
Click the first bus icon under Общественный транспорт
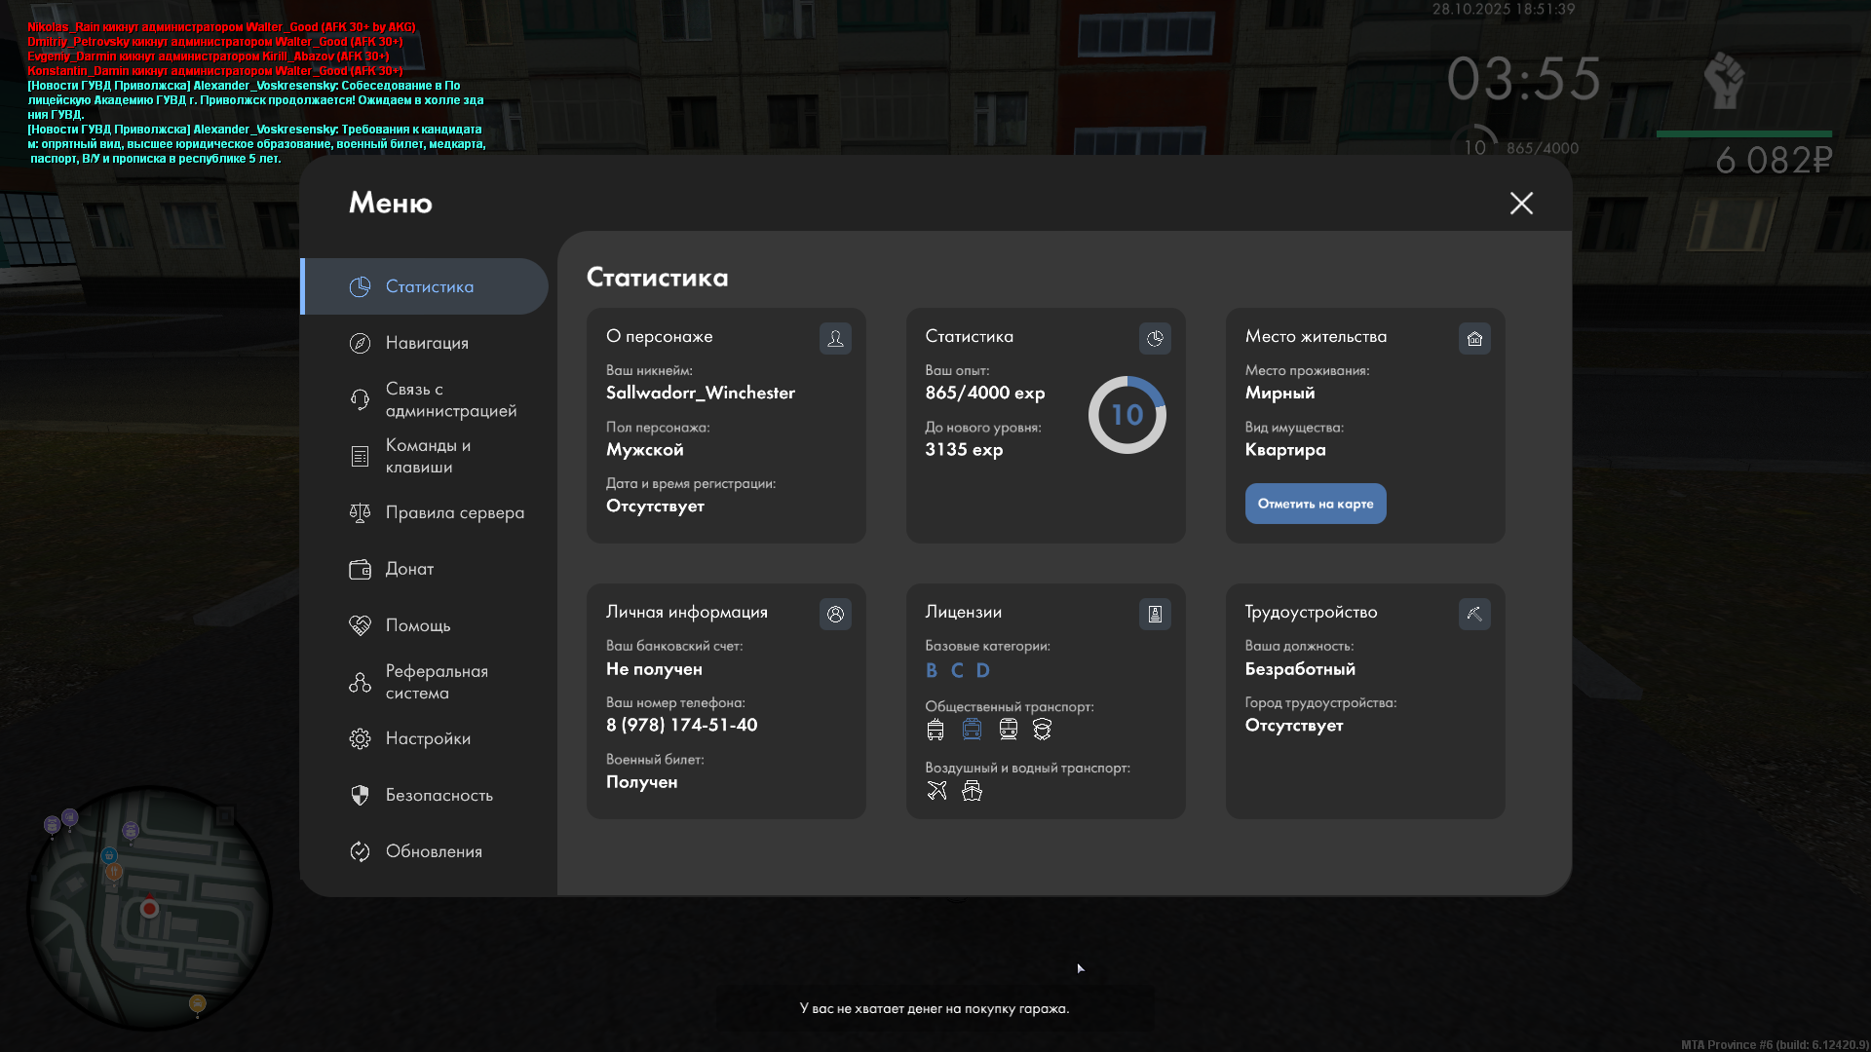coord(935,729)
